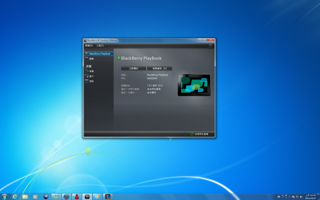Click the BlackBerry PlayBook device name value

coord(157,75)
